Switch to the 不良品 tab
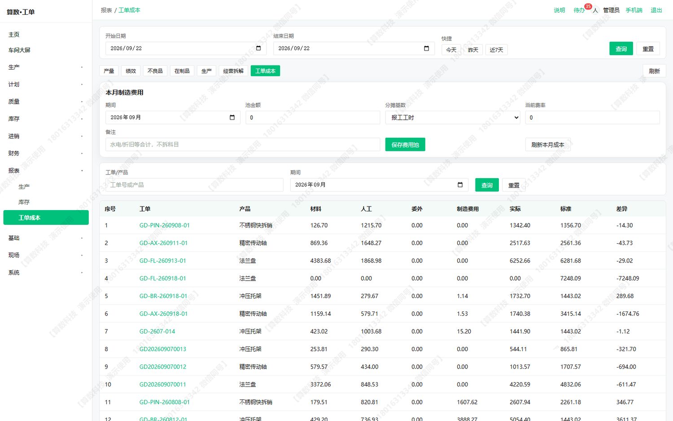The width and height of the screenshot is (673, 421). pos(155,71)
